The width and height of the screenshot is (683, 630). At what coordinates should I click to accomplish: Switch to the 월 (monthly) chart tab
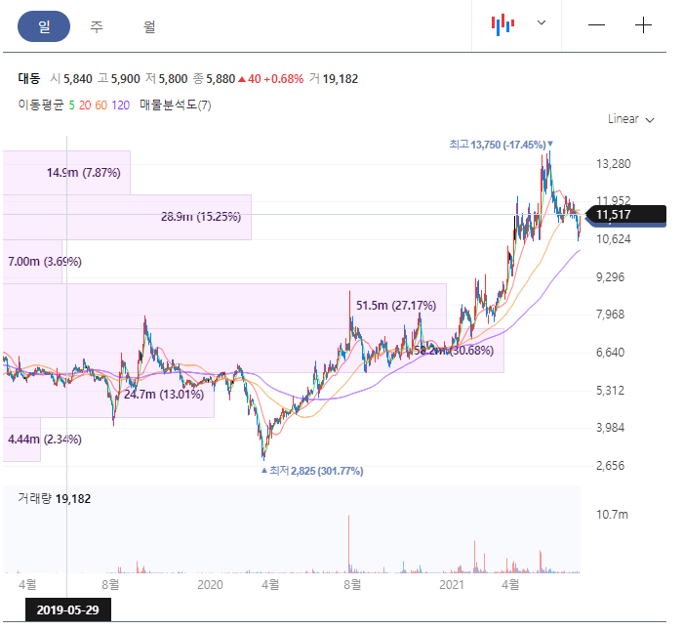tap(149, 26)
